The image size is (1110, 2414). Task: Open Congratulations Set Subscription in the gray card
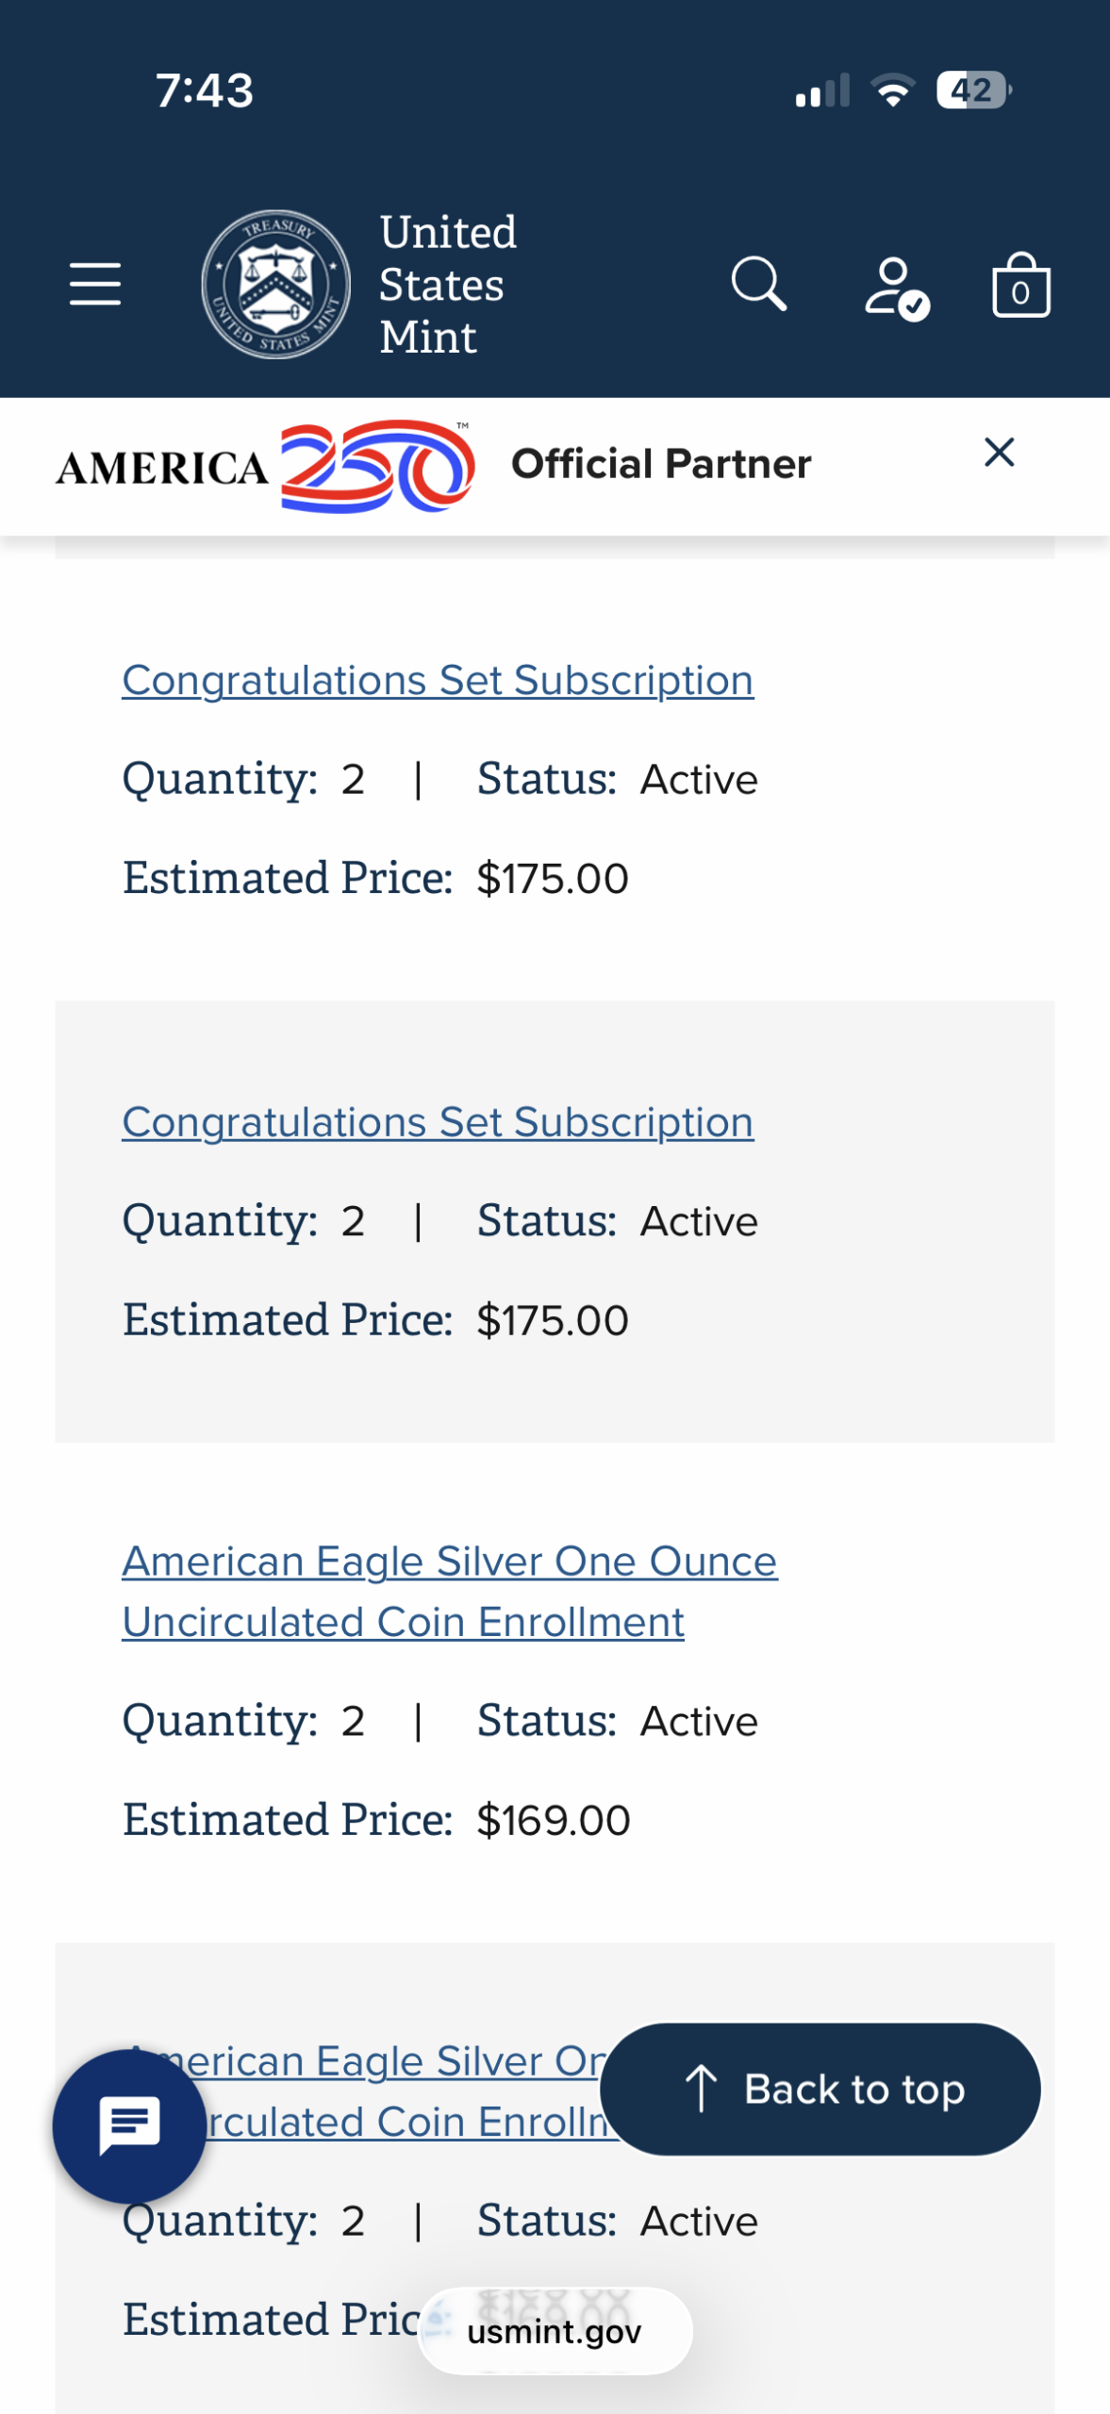[438, 1122]
